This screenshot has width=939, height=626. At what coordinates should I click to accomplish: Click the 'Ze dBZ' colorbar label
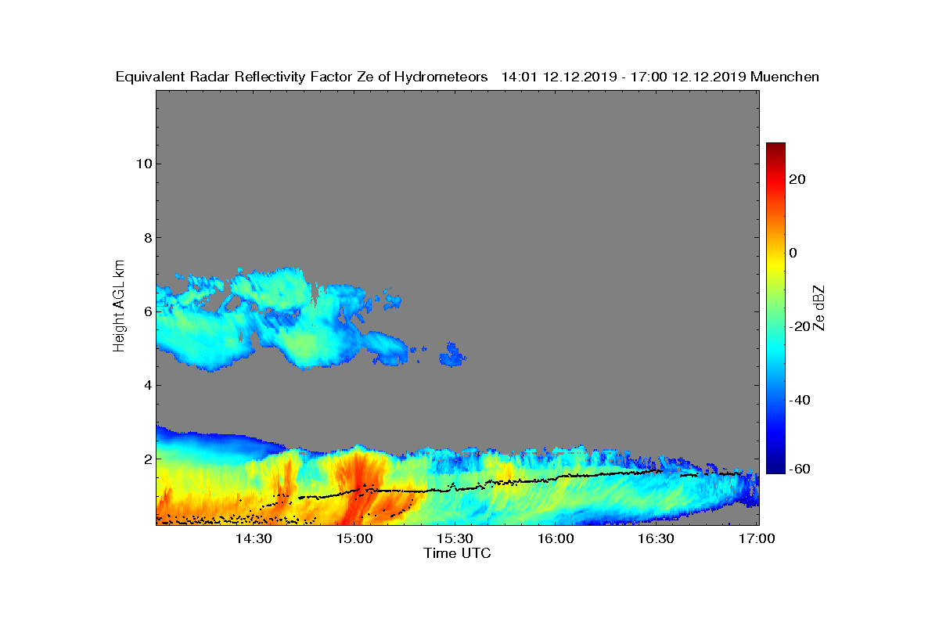coord(819,307)
